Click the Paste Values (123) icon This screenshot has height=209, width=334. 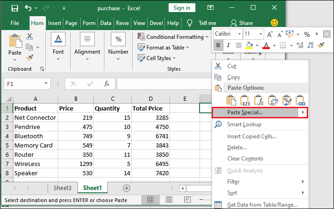click(x=245, y=99)
